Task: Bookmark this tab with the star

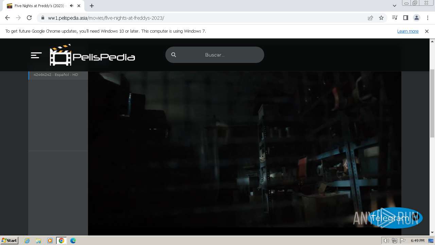Action: [381, 18]
